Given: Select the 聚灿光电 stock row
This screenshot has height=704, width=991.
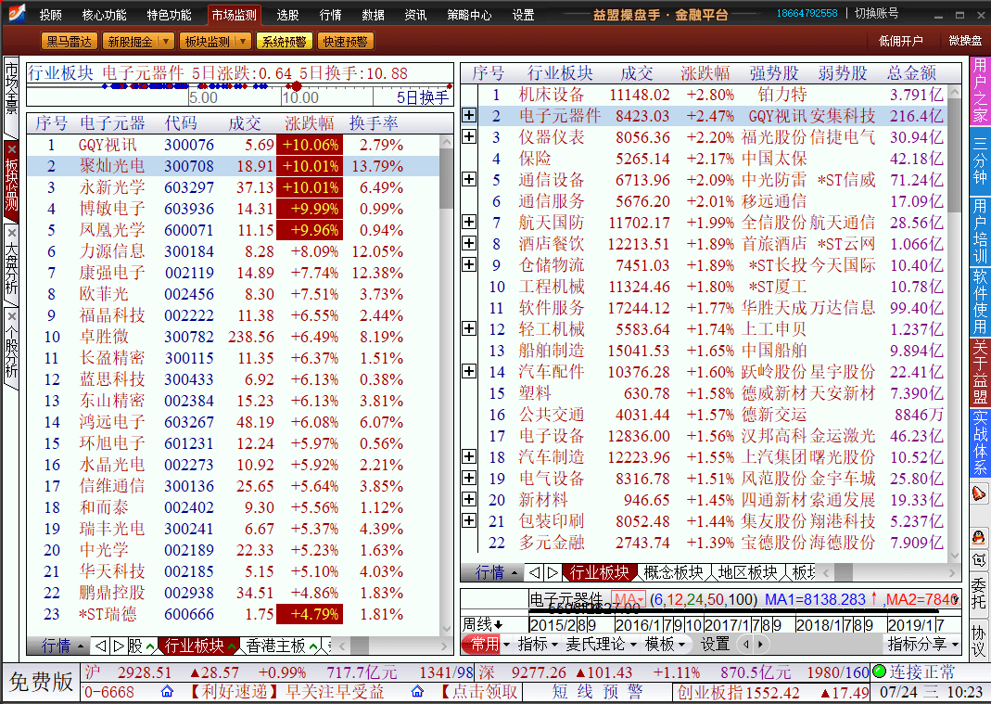Looking at the screenshot, I should tap(234, 166).
